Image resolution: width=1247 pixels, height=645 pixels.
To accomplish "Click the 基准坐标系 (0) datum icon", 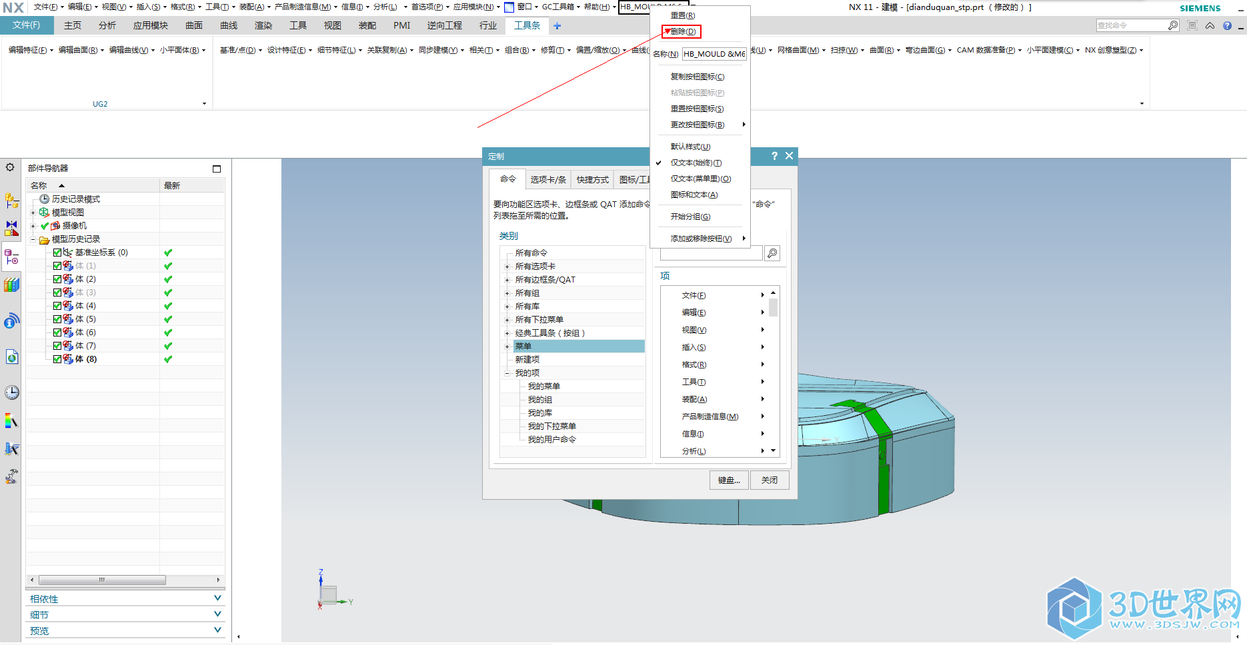I will (x=68, y=253).
